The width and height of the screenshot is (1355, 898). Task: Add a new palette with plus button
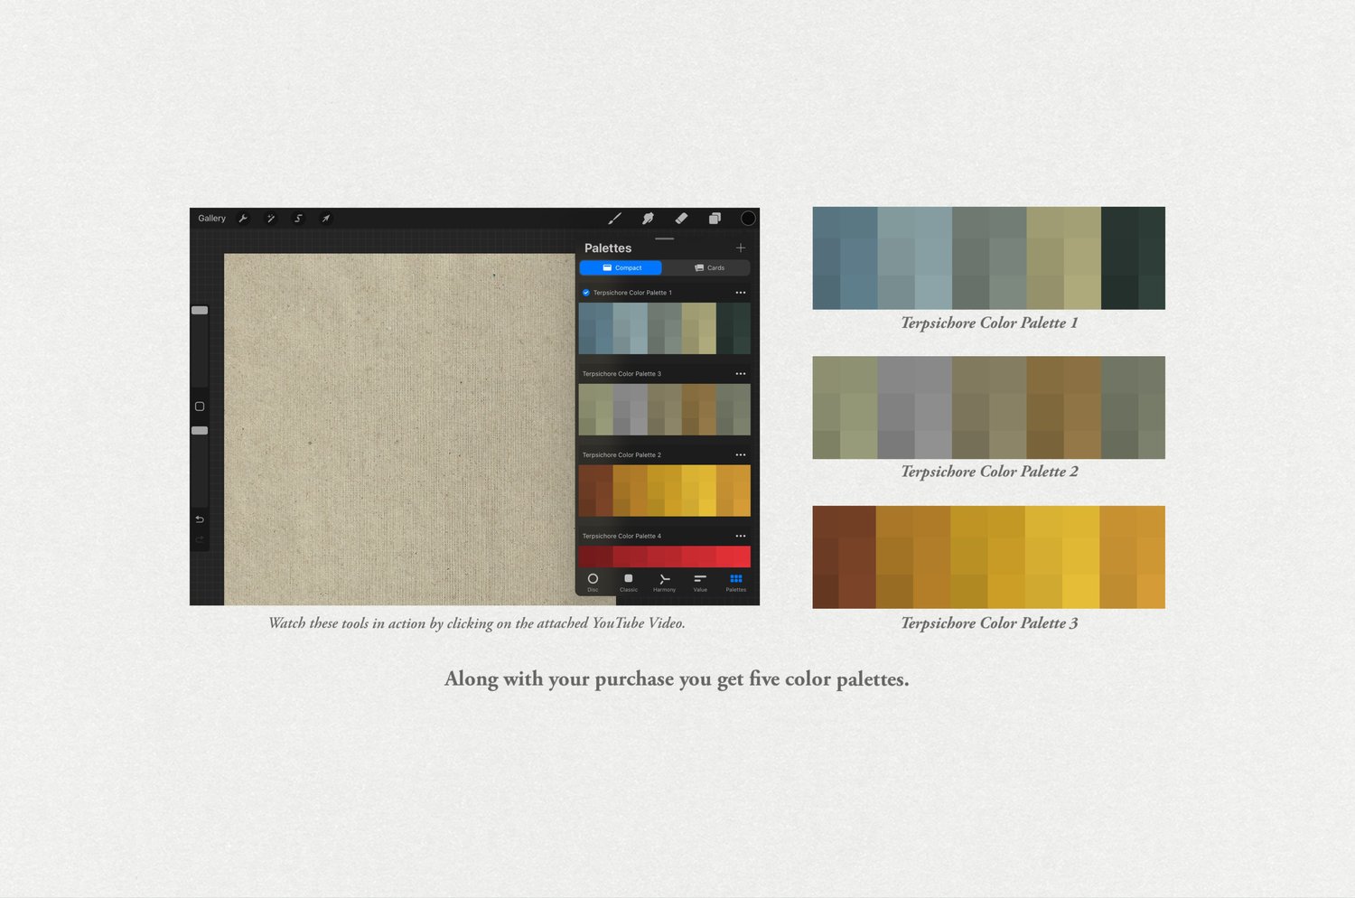click(x=741, y=248)
